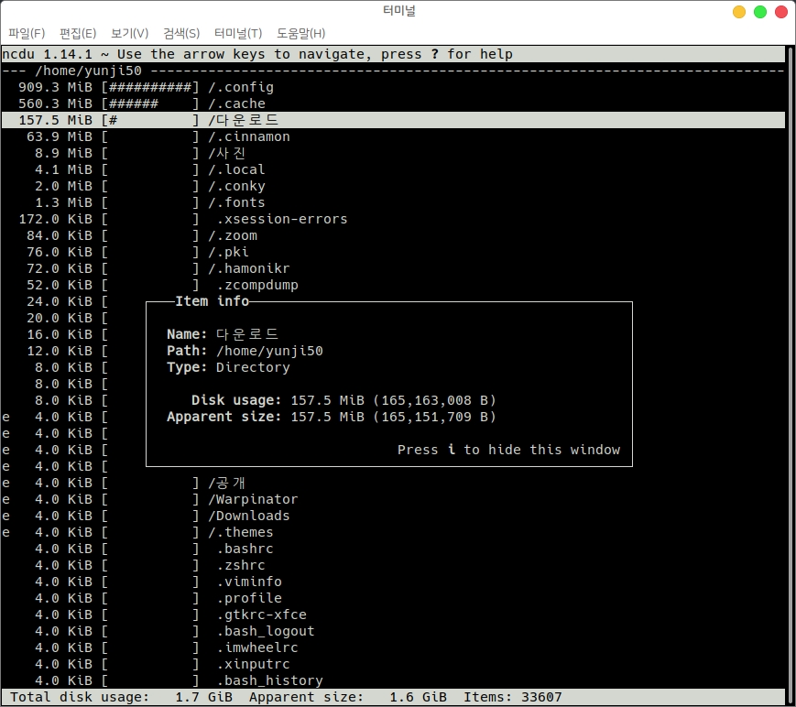Viewport: 796px width, 707px height.
Task: Select the /.cache directory entry
Action: coord(236,103)
